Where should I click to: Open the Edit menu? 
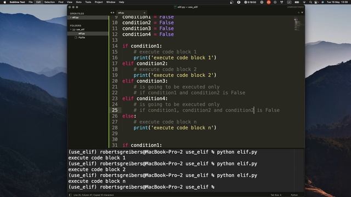coord(38,2)
